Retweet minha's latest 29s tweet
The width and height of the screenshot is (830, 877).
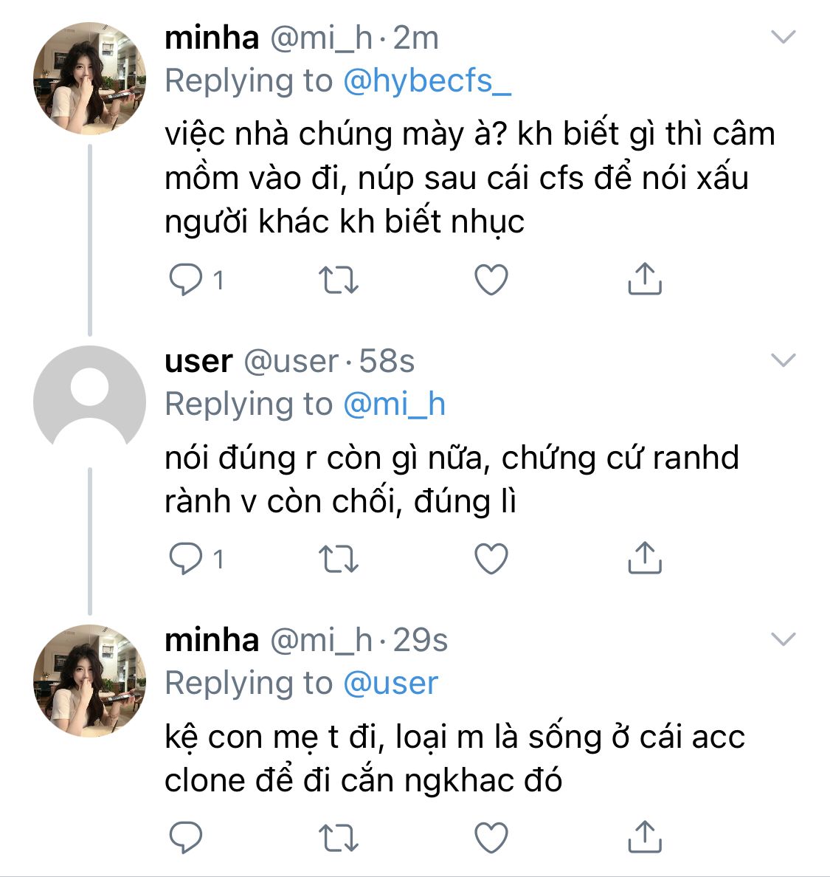(x=338, y=837)
